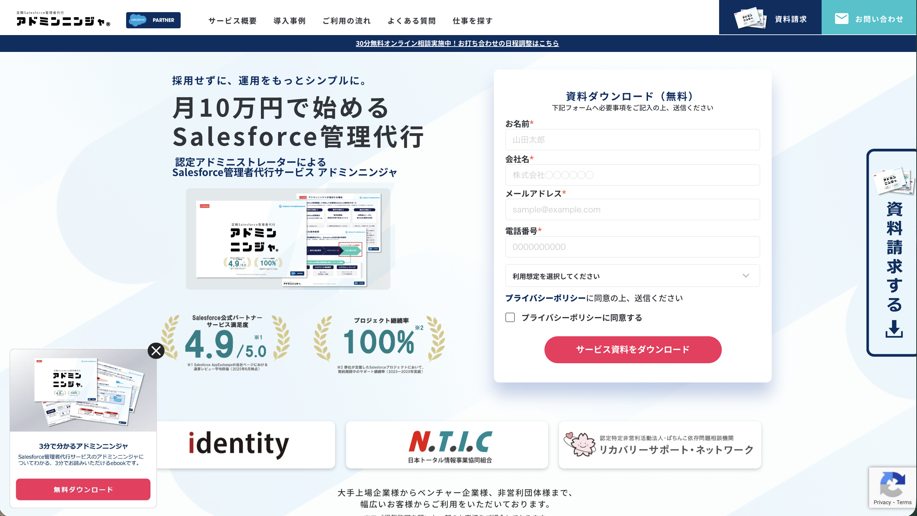
Task: Click the 30分無料オンライン相談 banner link
Action: [x=458, y=44]
